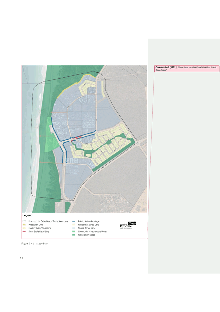220x312 pixels.
Task: Click the 'Public Open Space' legend label
Action: (x=87, y=235)
